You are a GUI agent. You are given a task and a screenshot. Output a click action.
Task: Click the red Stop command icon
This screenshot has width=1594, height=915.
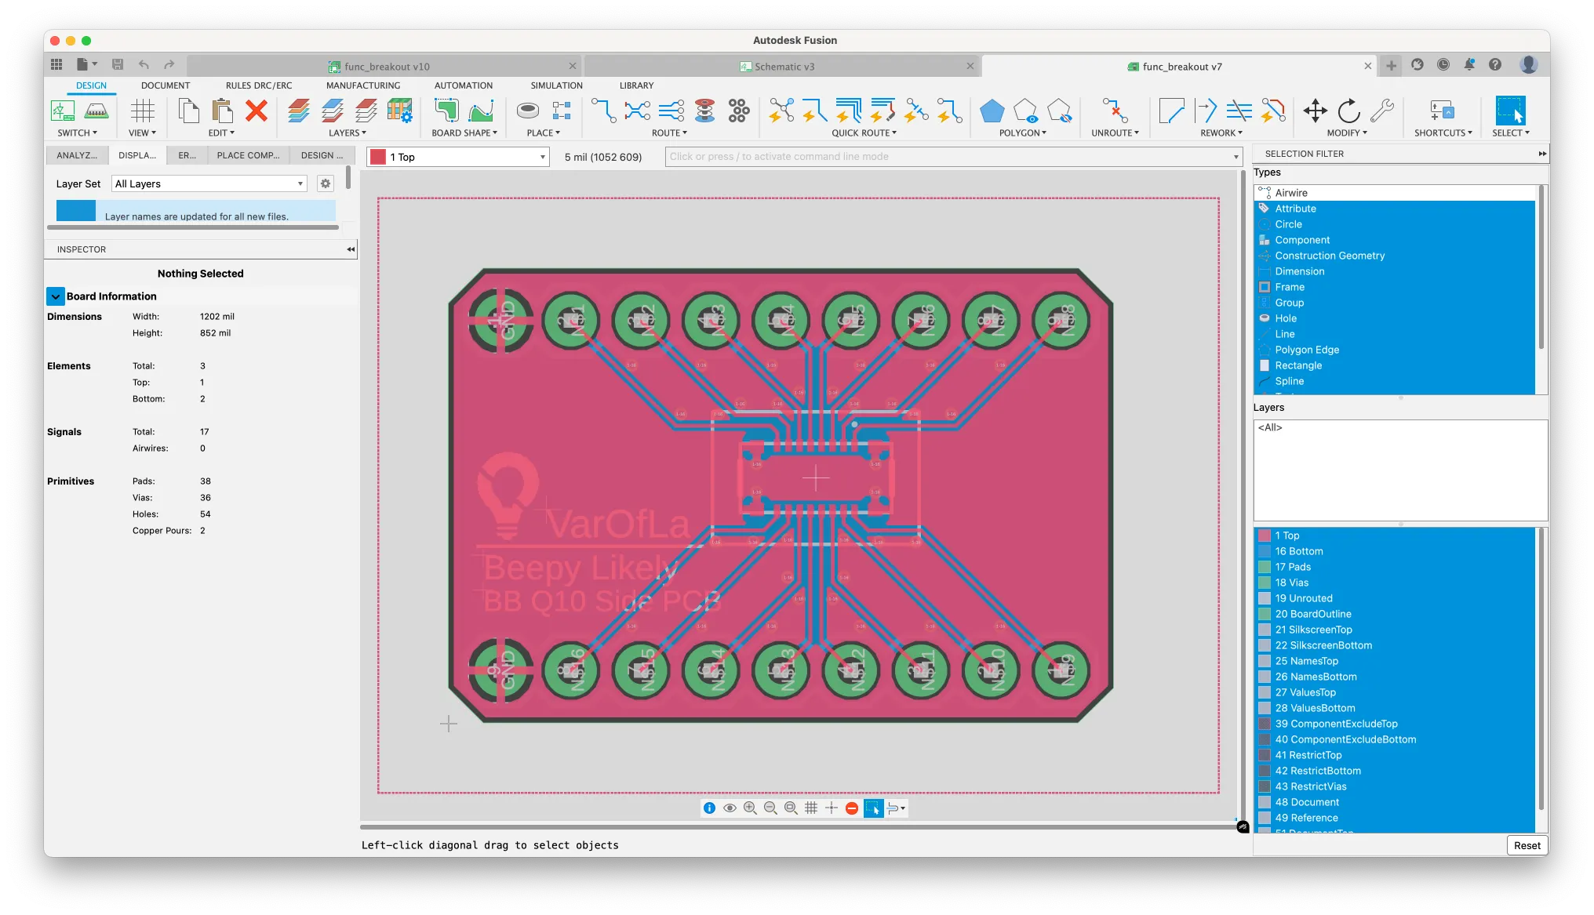(852, 808)
